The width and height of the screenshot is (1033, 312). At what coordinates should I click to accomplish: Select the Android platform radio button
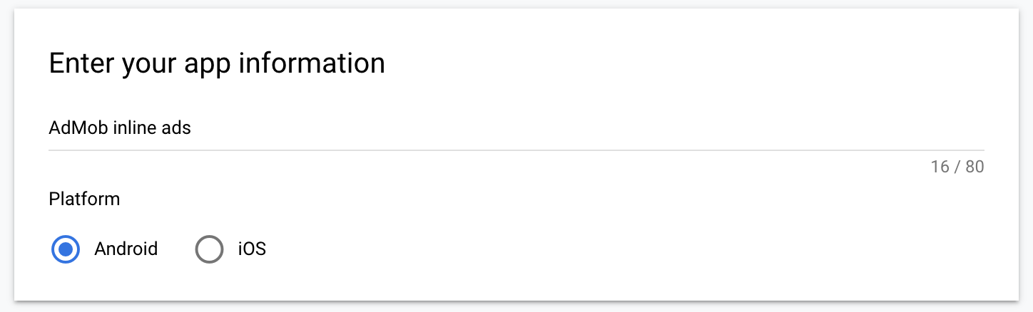66,249
